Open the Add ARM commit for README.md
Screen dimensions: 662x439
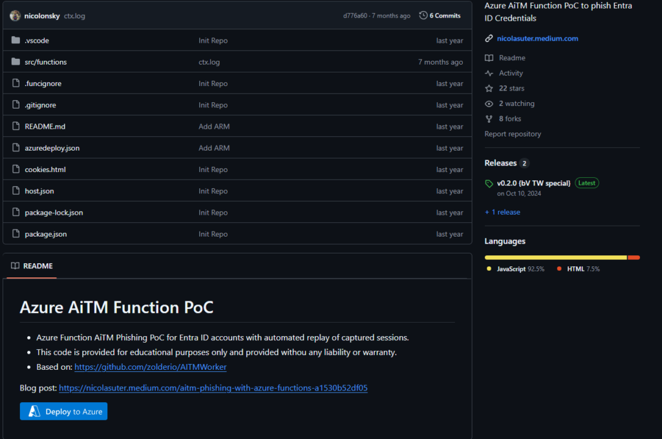point(214,127)
